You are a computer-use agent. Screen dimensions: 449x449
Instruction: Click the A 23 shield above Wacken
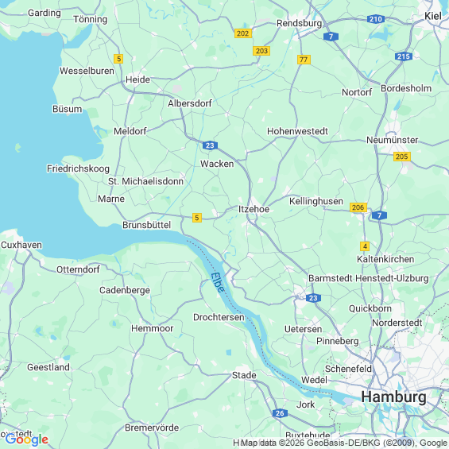tap(210, 145)
